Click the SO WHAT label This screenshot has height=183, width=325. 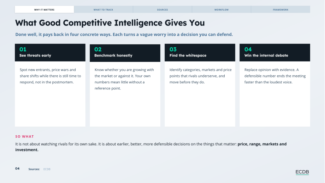point(24,137)
